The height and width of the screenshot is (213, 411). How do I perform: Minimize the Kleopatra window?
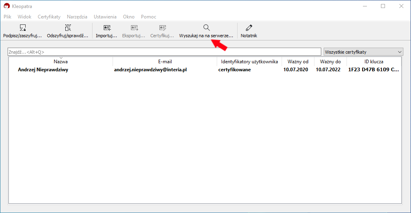point(365,6)
